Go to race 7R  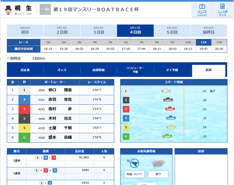coord(141,42)
